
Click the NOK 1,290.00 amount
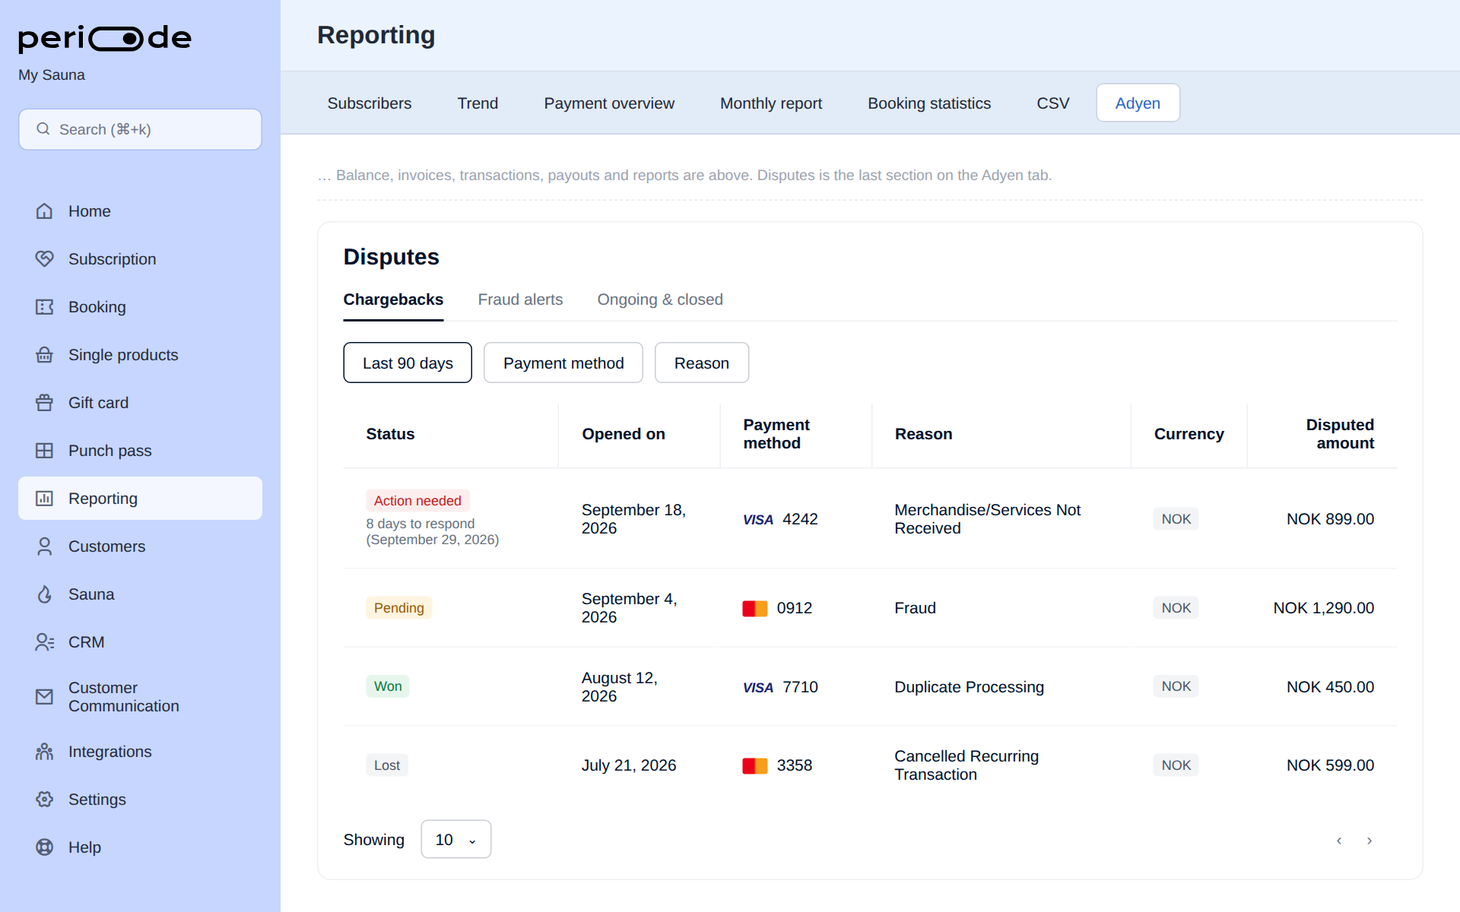tap(1323, 608)
